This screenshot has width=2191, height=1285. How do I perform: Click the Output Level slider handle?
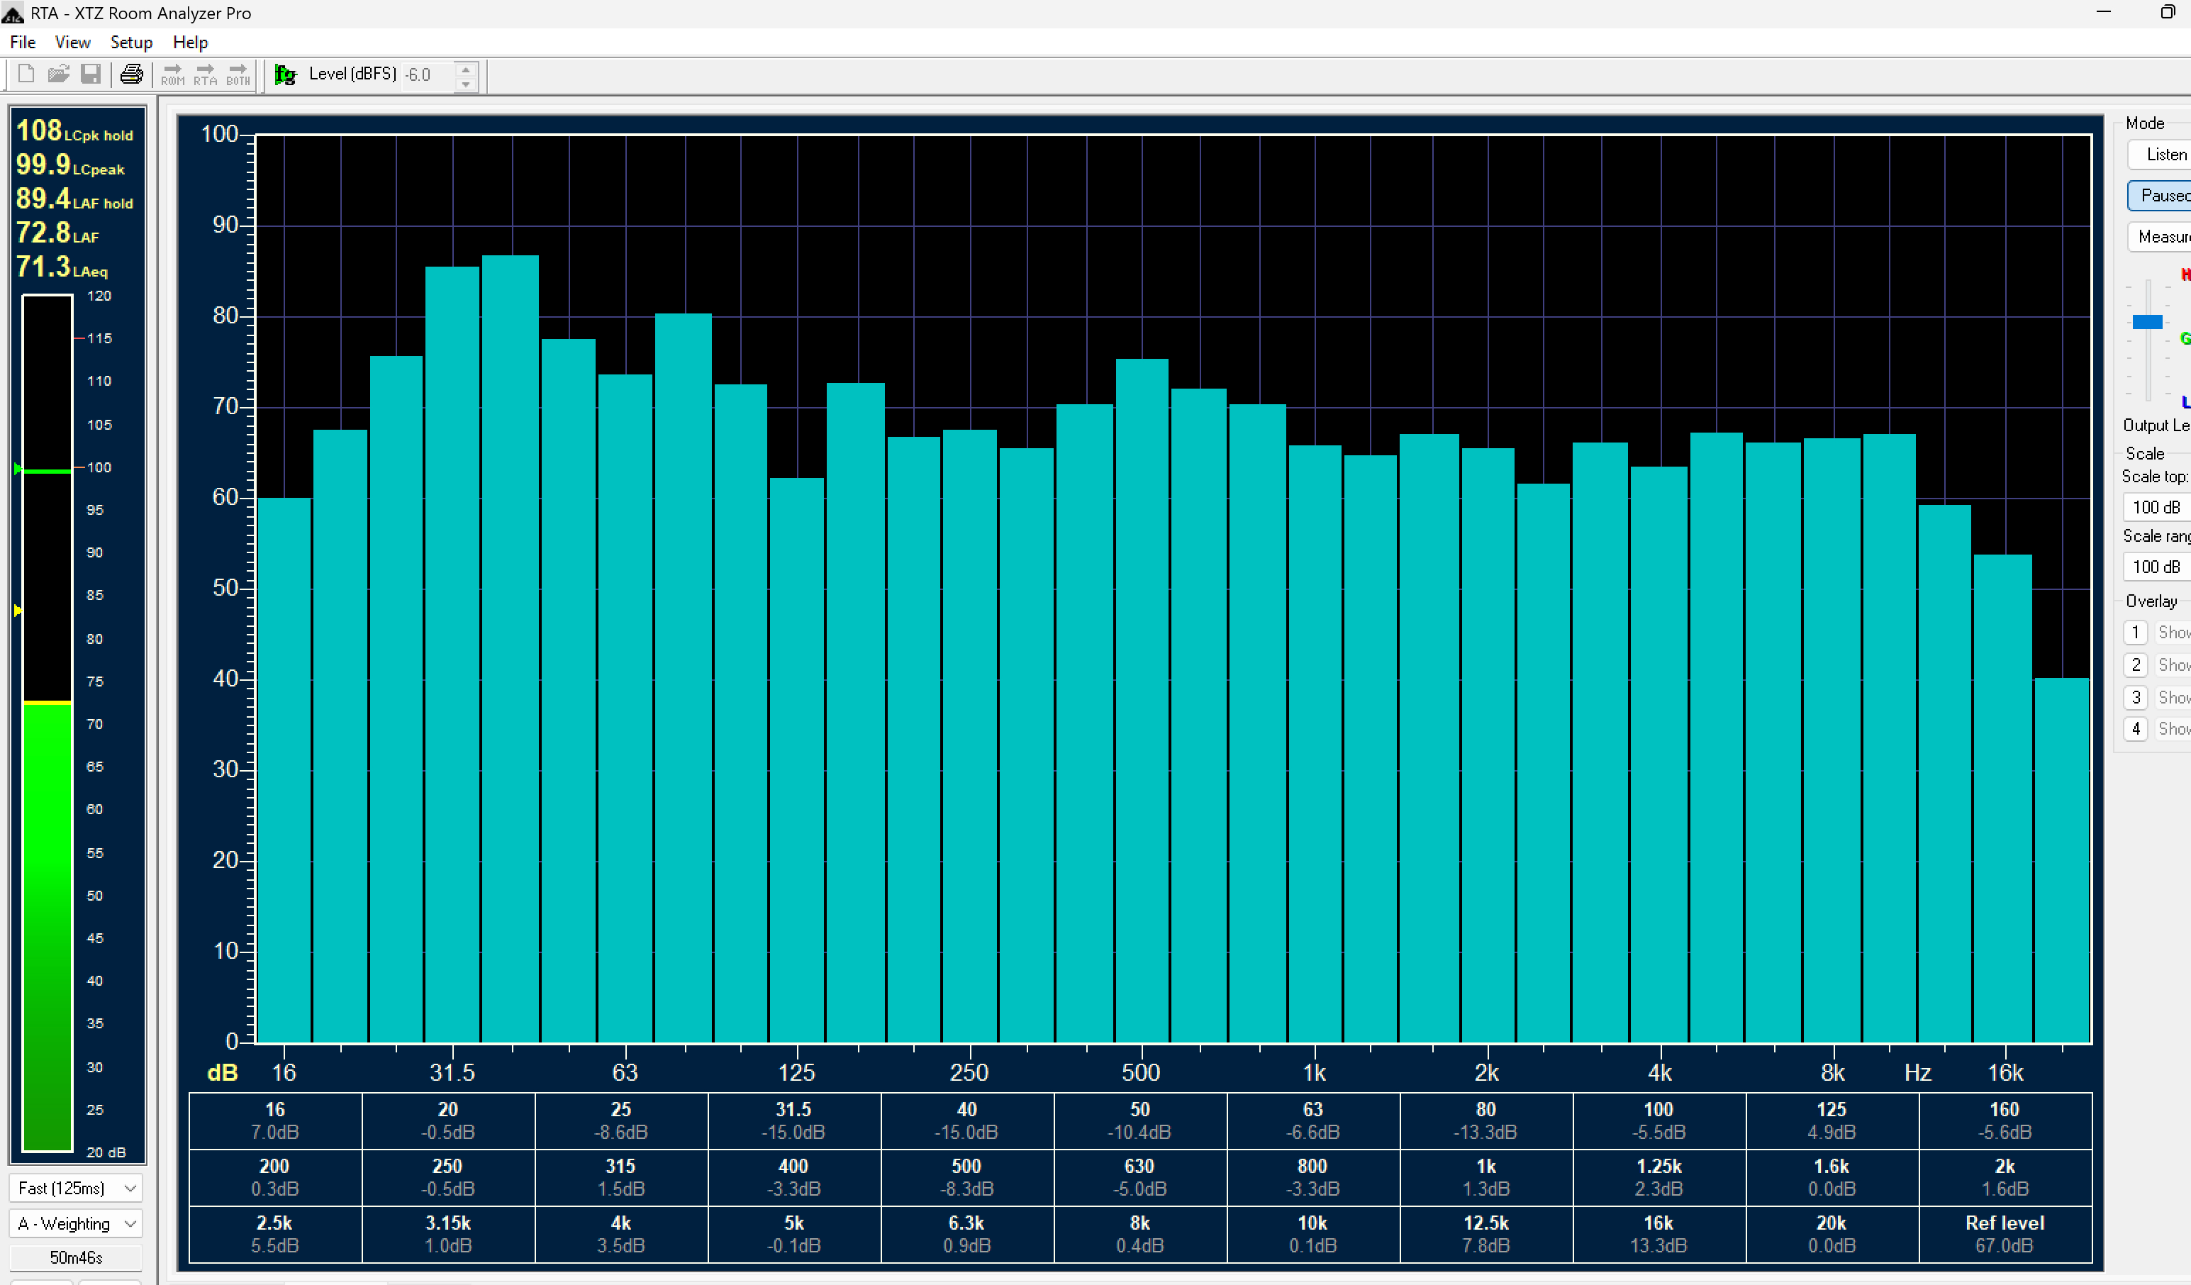(x=2146, y=322)
